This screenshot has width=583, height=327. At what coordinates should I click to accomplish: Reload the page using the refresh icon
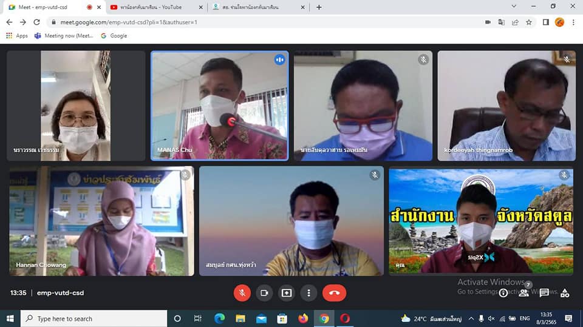[x=36, y=22]
